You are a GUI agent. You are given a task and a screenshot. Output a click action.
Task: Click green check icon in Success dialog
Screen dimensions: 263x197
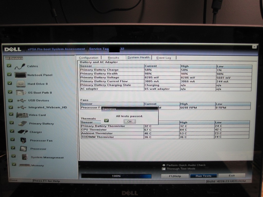106,121
